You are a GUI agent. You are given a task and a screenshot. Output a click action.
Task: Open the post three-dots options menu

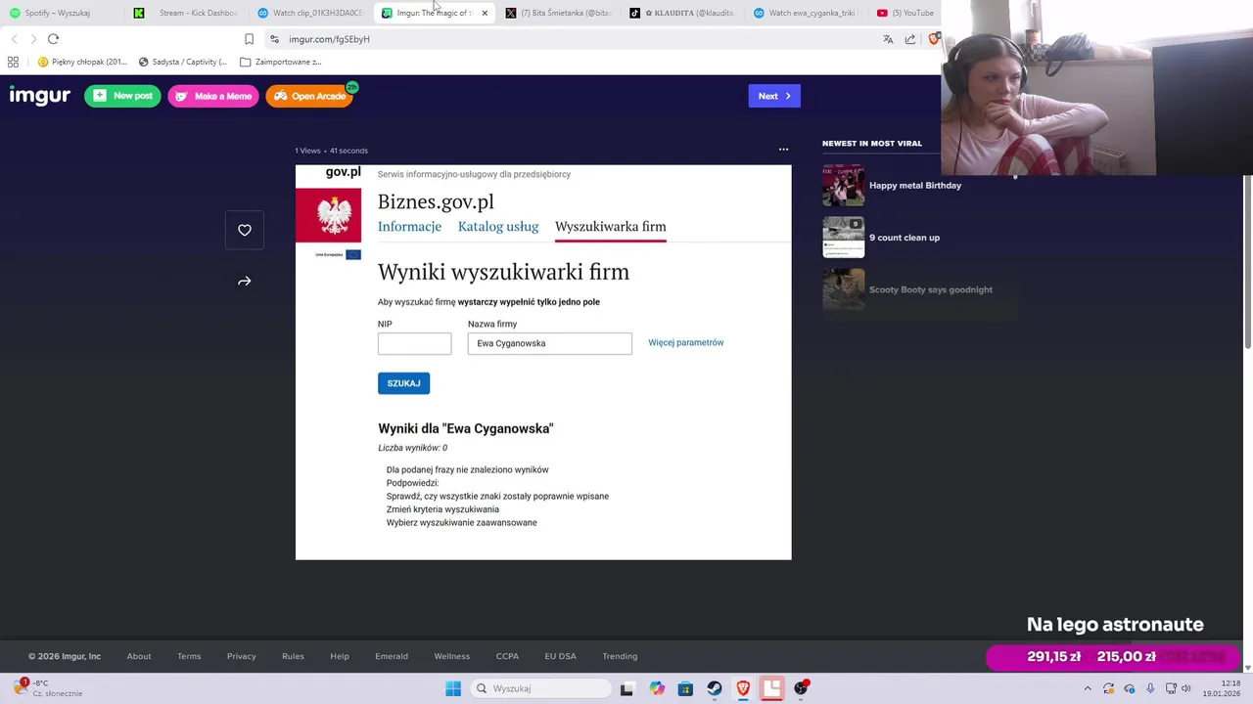click(x=783, y=150)
